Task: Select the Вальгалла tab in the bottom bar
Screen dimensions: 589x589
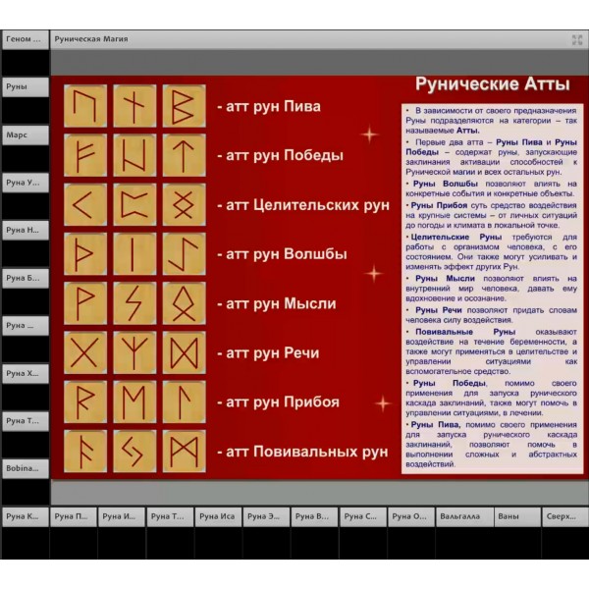Action: pos(458,516)
